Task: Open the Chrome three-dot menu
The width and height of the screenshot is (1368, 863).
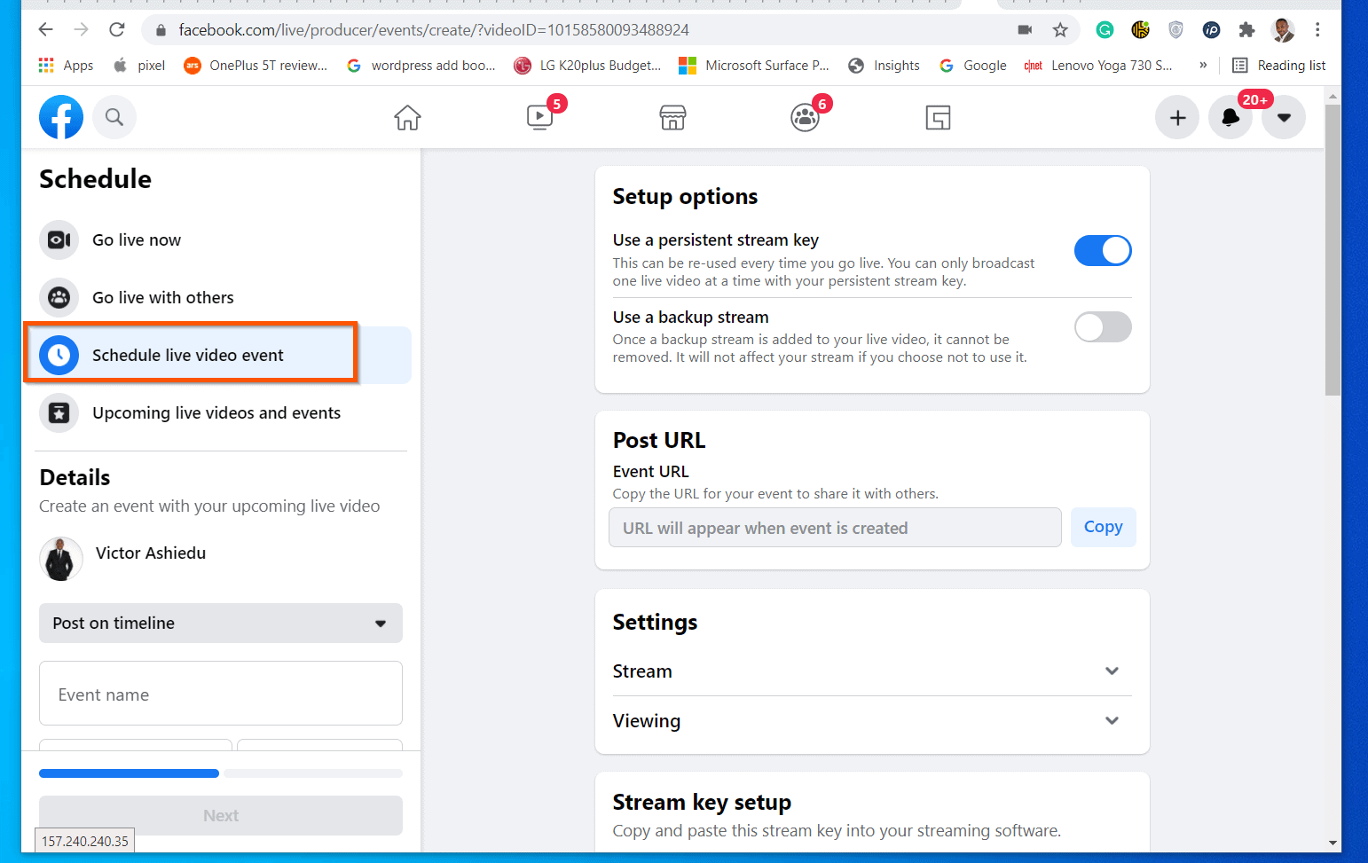Action: click(x=1317, y=29)
